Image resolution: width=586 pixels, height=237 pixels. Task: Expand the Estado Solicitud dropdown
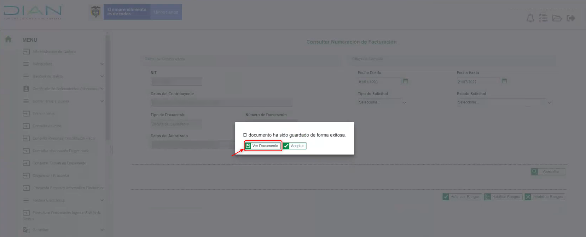coord(504,102)
